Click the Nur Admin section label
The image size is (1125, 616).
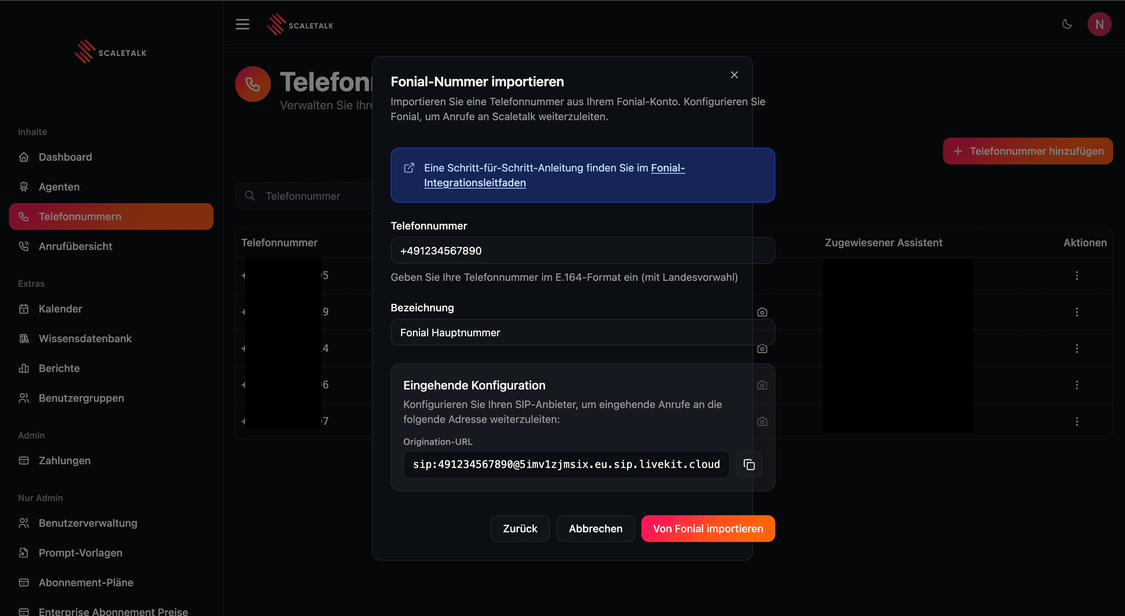point(40,498)
